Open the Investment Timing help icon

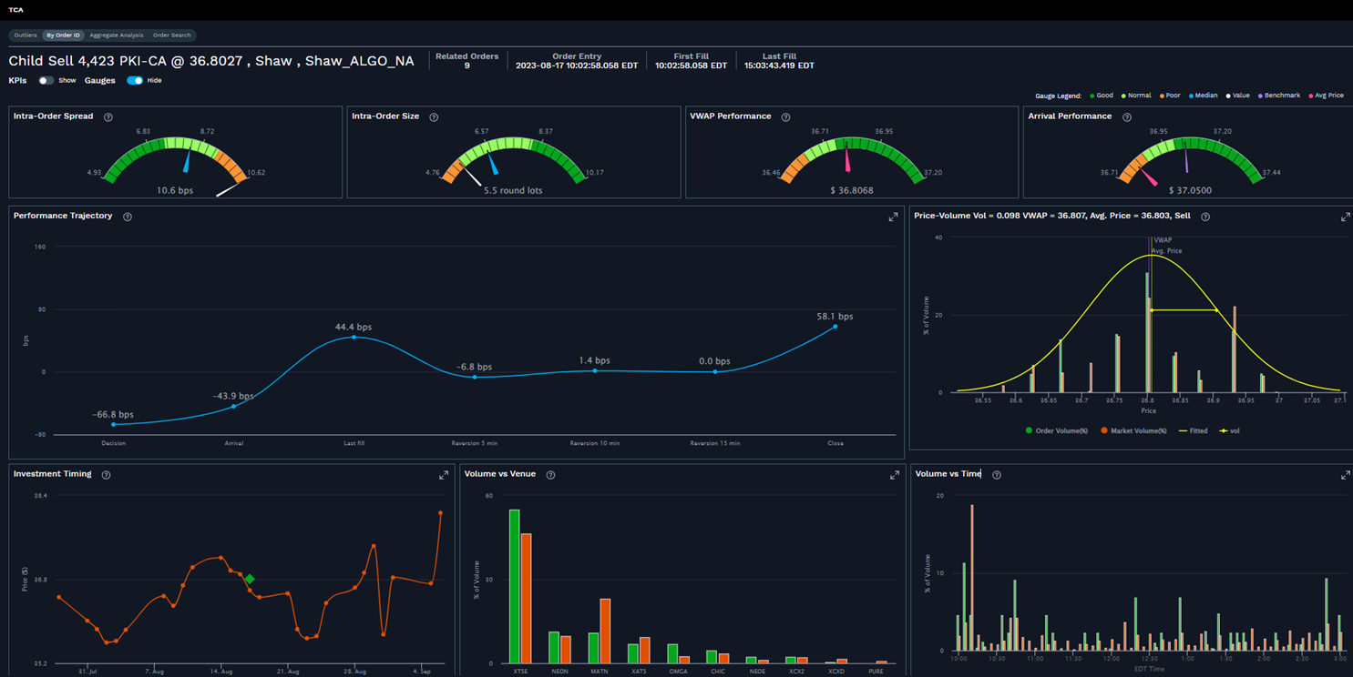[x=107, y=474]
